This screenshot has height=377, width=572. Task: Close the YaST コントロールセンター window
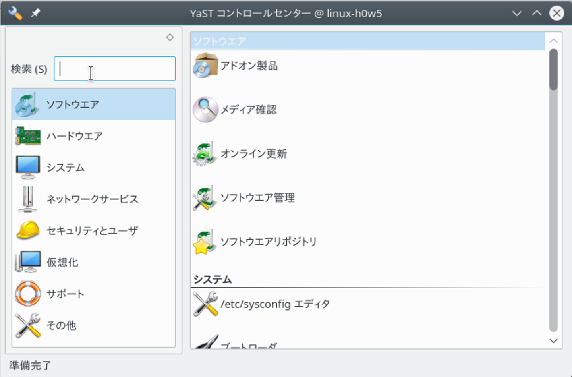557,13
